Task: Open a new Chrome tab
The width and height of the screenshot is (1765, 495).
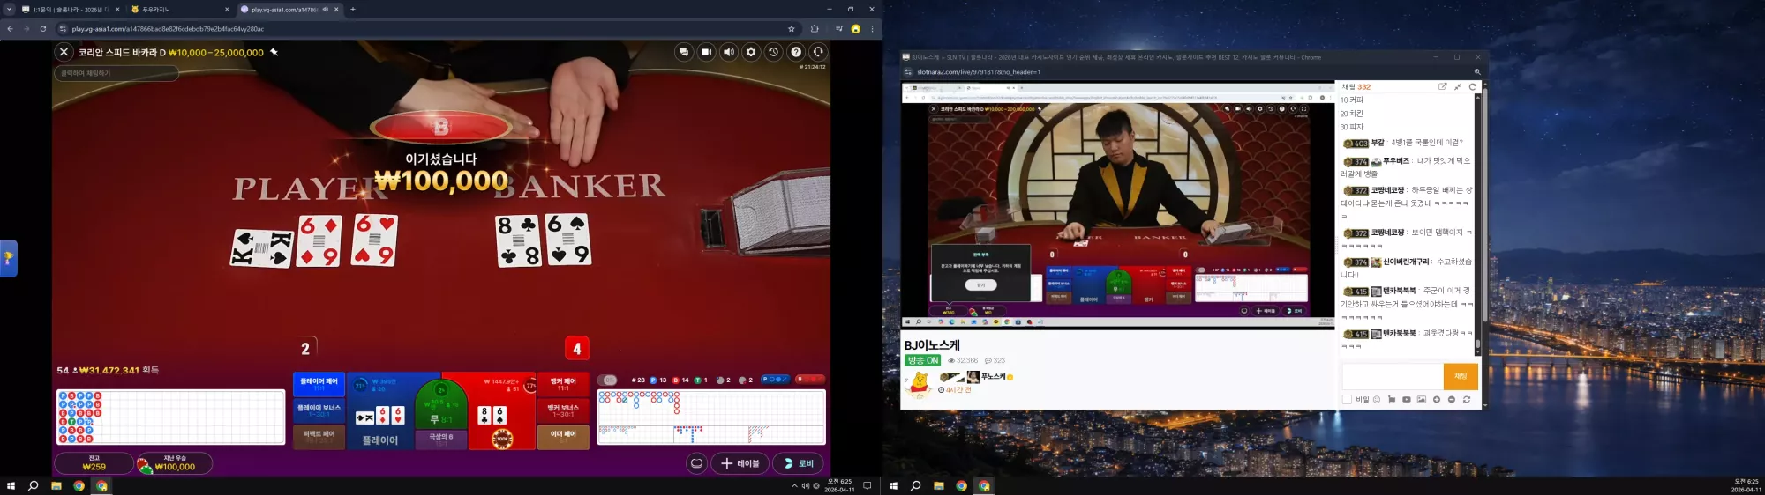Action: click(353, 9)
